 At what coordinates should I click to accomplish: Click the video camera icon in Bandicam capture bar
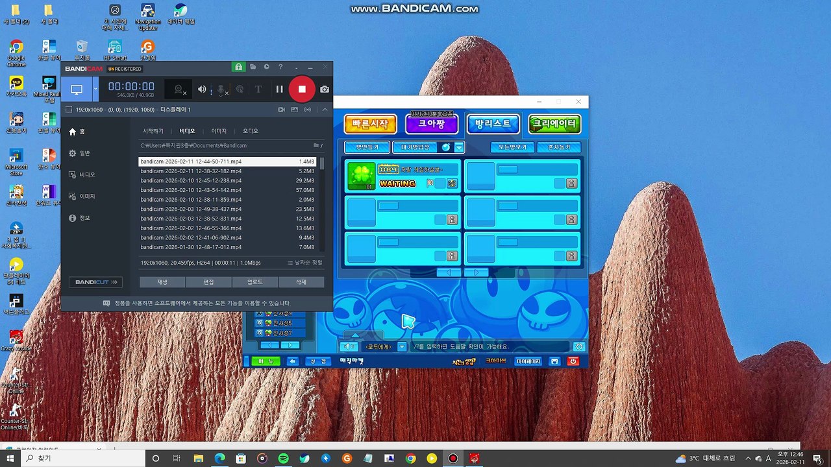282,110
